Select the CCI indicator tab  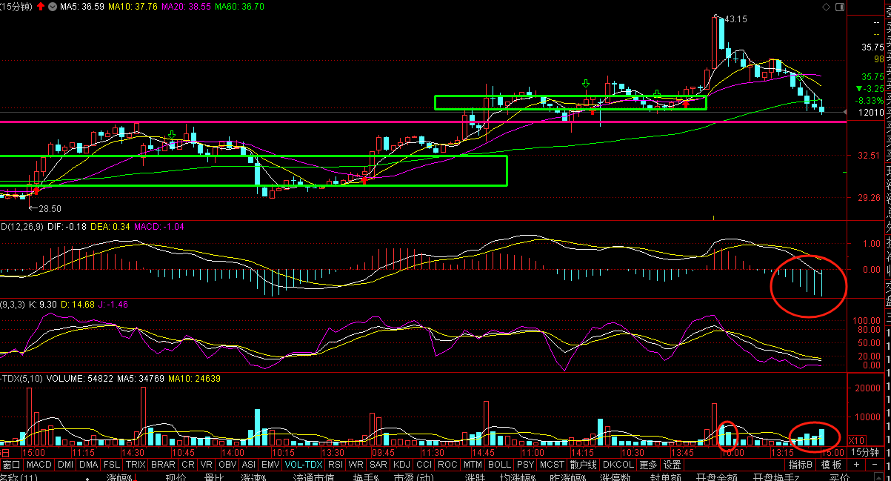424,465
